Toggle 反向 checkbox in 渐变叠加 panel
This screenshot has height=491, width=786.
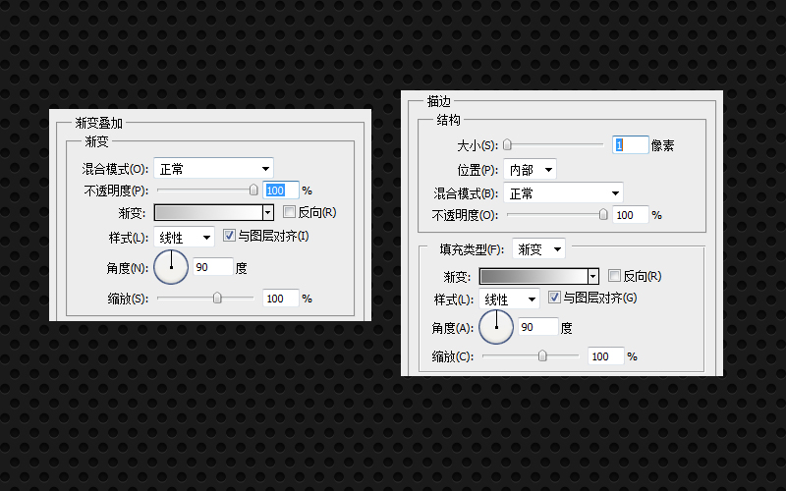click(x=289, y=212)
